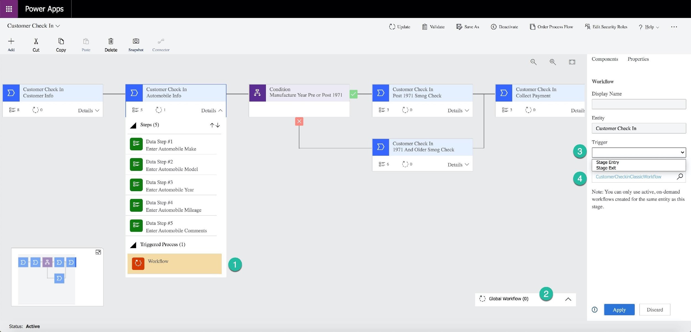Click the Paste toolbar icon
Screen dimensions: 691x332
(x=86, y=41)
